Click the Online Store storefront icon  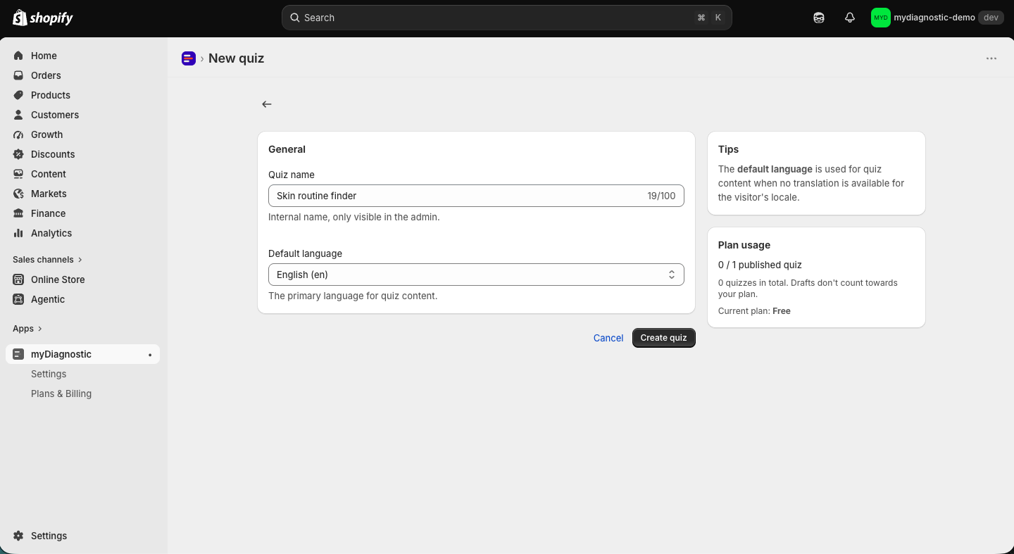pos(19,279)
